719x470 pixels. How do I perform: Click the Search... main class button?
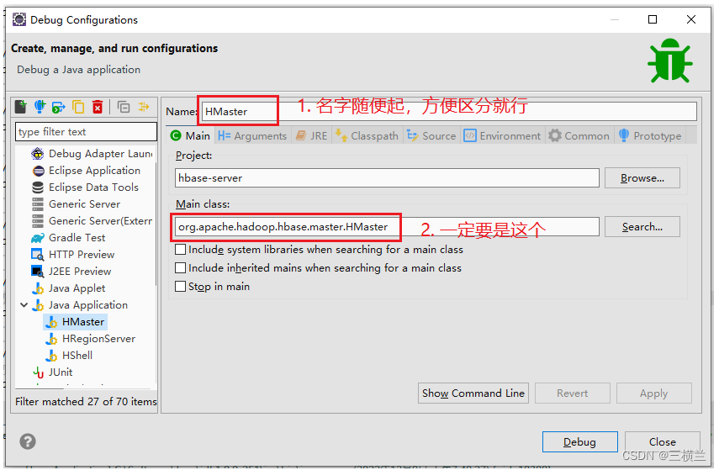[x=642, y=226]
